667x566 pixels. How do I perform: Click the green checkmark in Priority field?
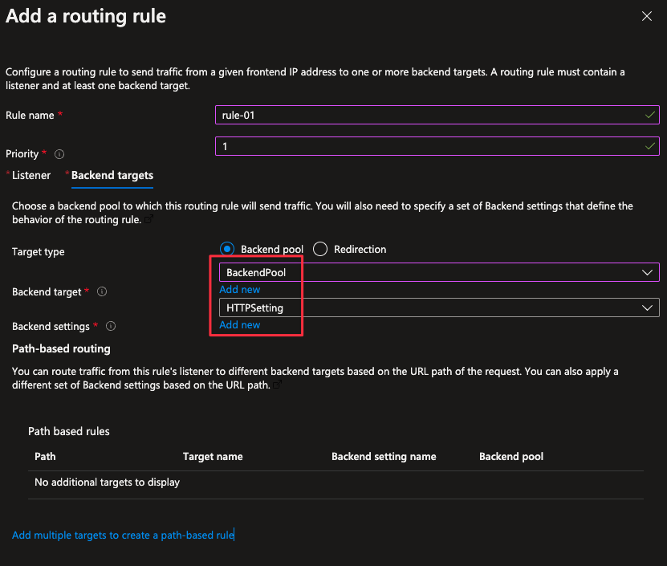pos(649,147)
